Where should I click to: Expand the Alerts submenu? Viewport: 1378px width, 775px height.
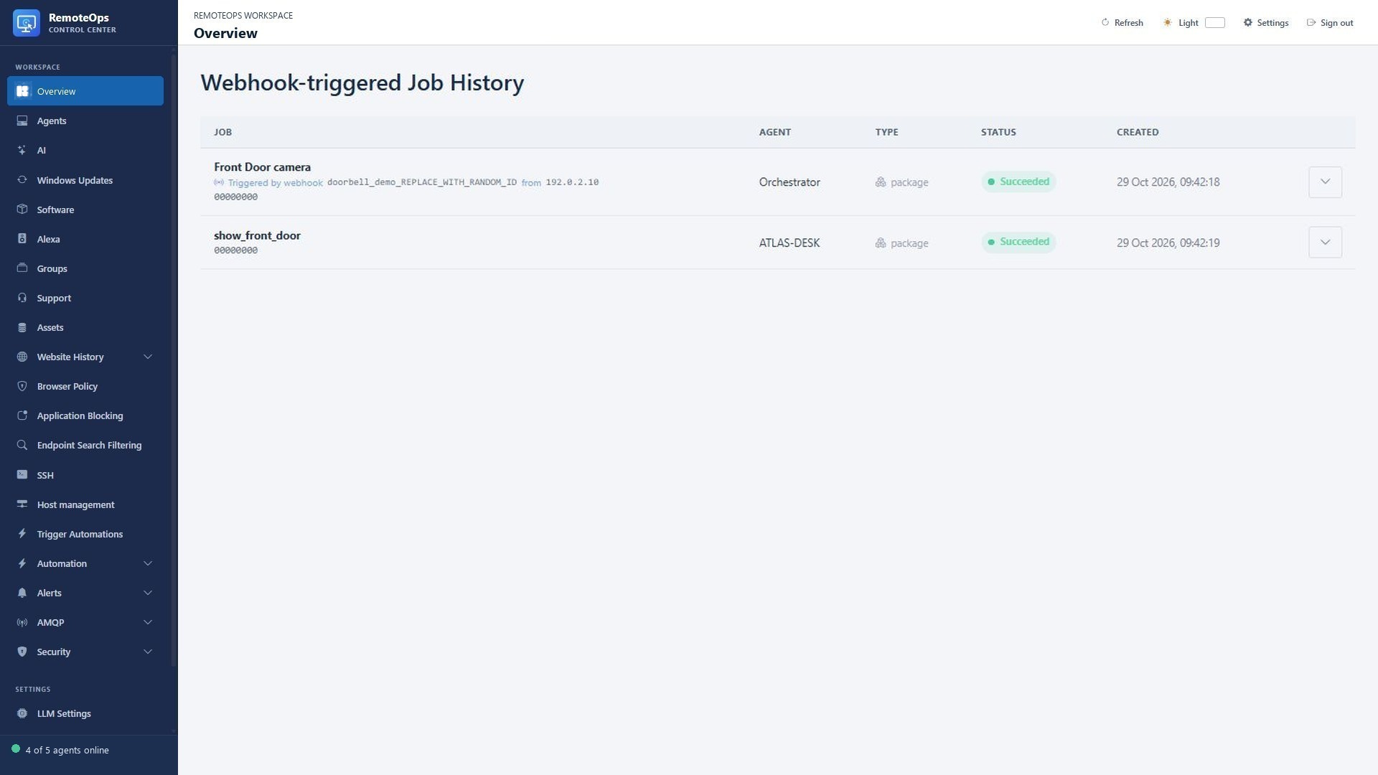(148, 593)
